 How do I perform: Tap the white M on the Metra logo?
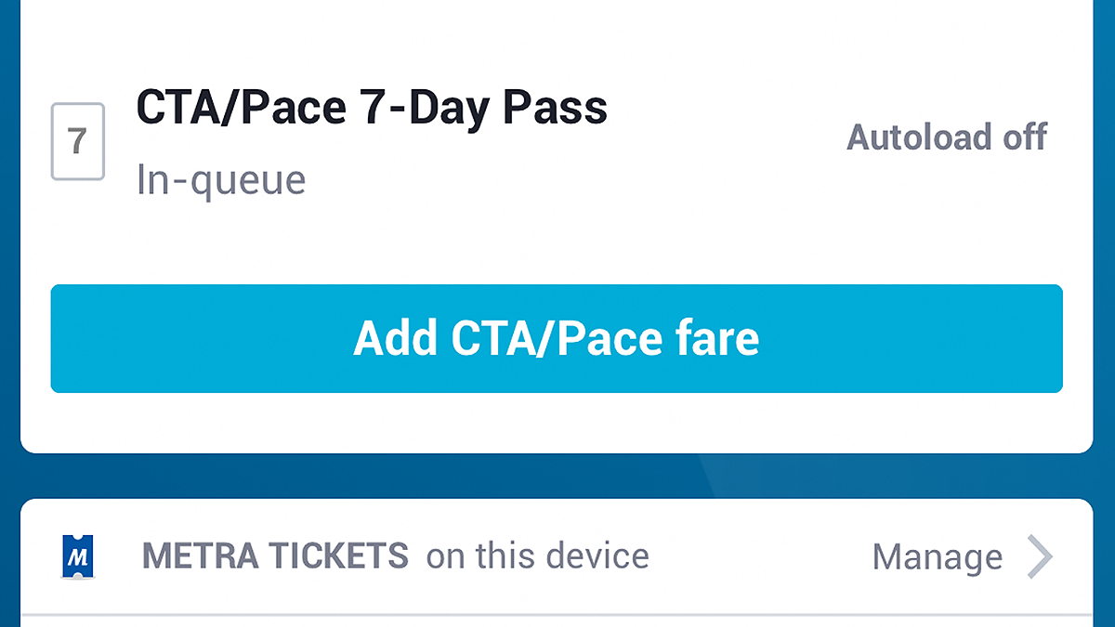click(80, 557)
